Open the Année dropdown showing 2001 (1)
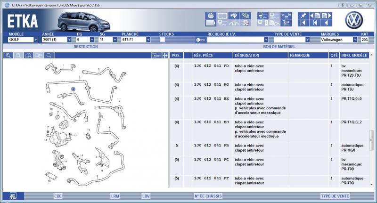Viewport: 377px width, 203px height. point(69,40)
